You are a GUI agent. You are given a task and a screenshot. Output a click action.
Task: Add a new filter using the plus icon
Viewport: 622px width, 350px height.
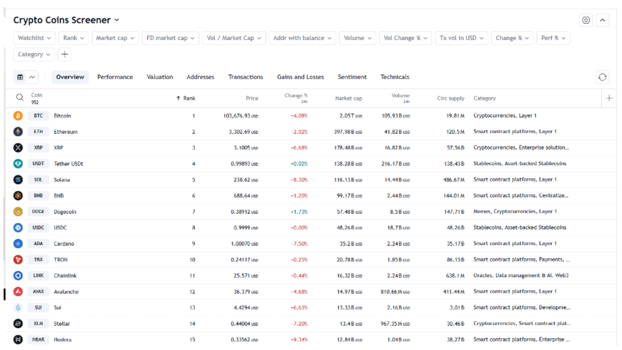[64, 54]
